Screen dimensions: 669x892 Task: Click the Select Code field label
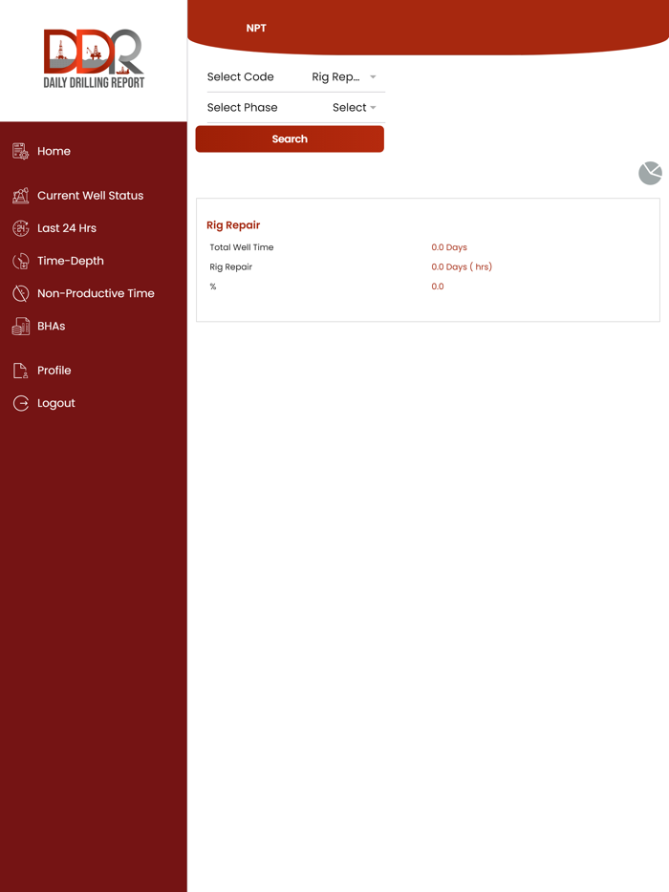(x=241, y=77)
